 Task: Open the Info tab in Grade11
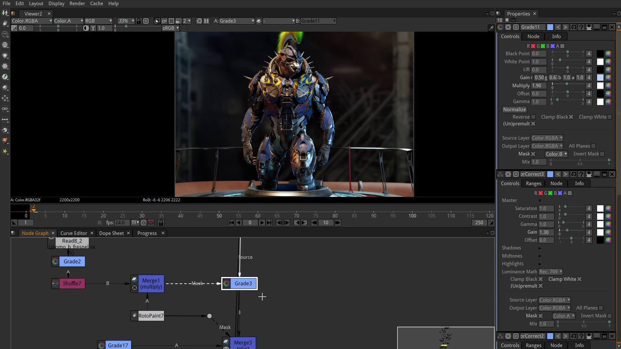(x=556, y=37)
